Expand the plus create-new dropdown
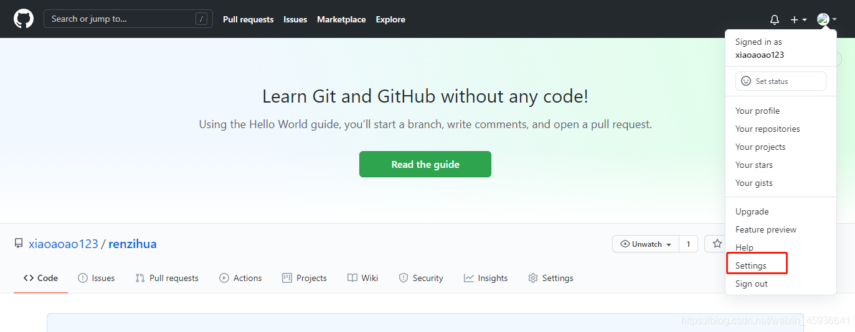Screen dimensions: 855x332 (798, 20)
